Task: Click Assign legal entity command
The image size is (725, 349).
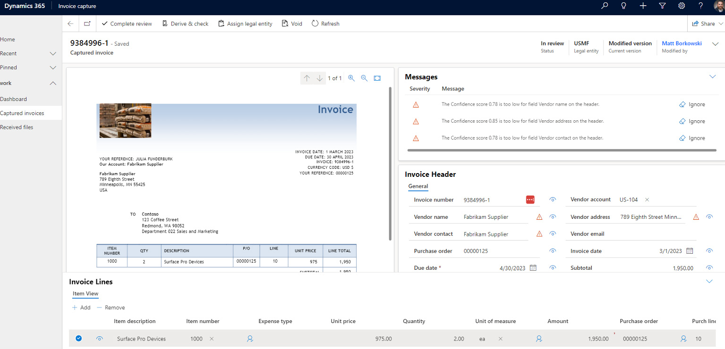Action: [245, 24]
